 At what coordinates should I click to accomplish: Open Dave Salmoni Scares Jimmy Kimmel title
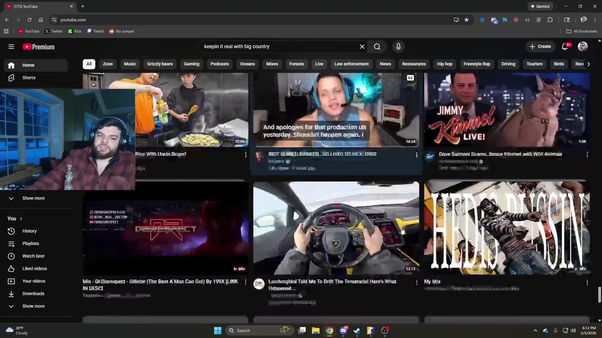tap(500, 154)
